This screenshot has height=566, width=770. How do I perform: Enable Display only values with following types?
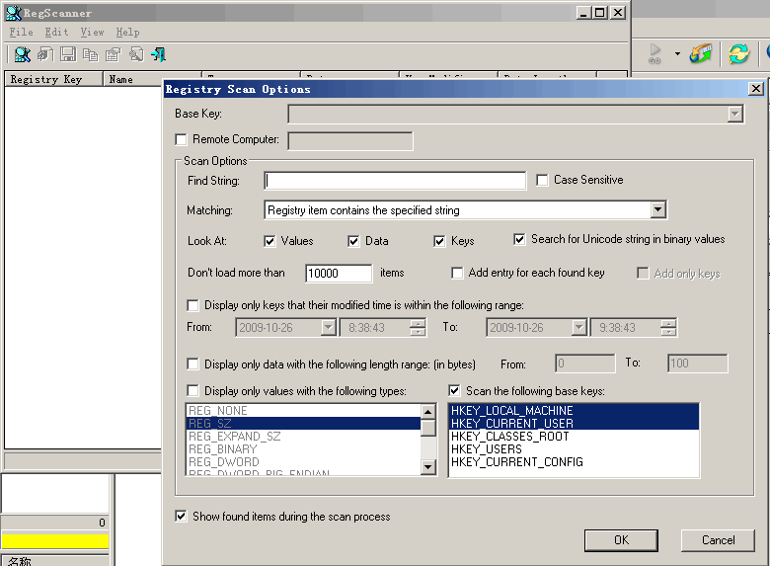[192, 391]
